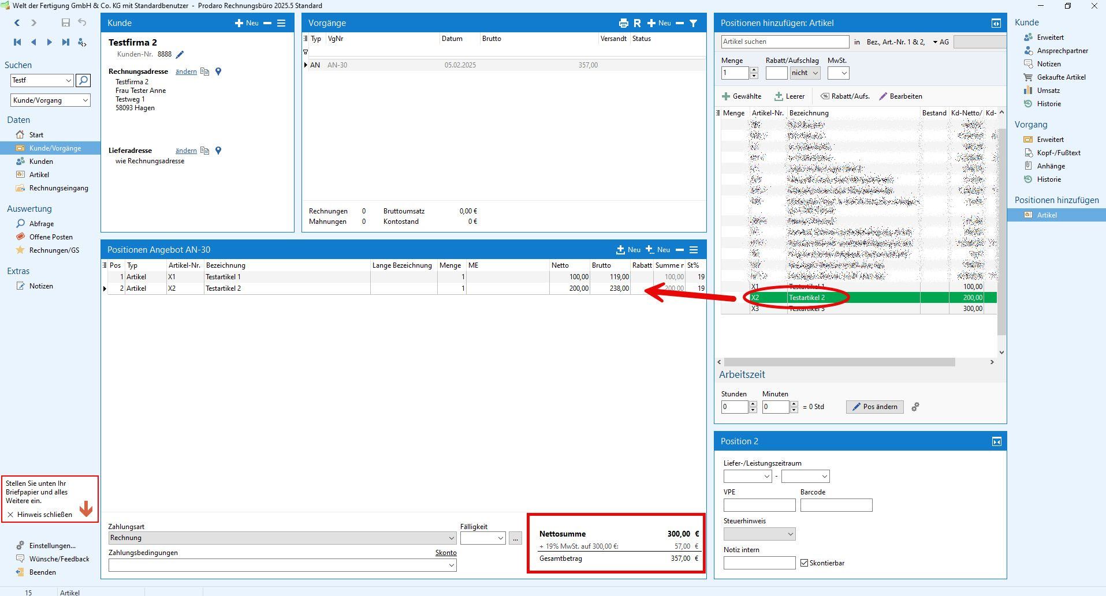Open the filter icon in Vorgänge panel
The image size is (1106, 596).
pos(694,23)
